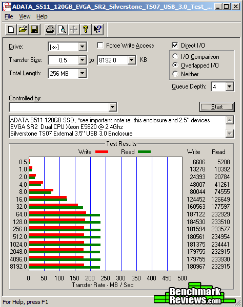The height and width of the screenshot is (307, 243).
Task: Select the I/O Comparison radio button
Action: pyautogui.click(x=175, y=57)
